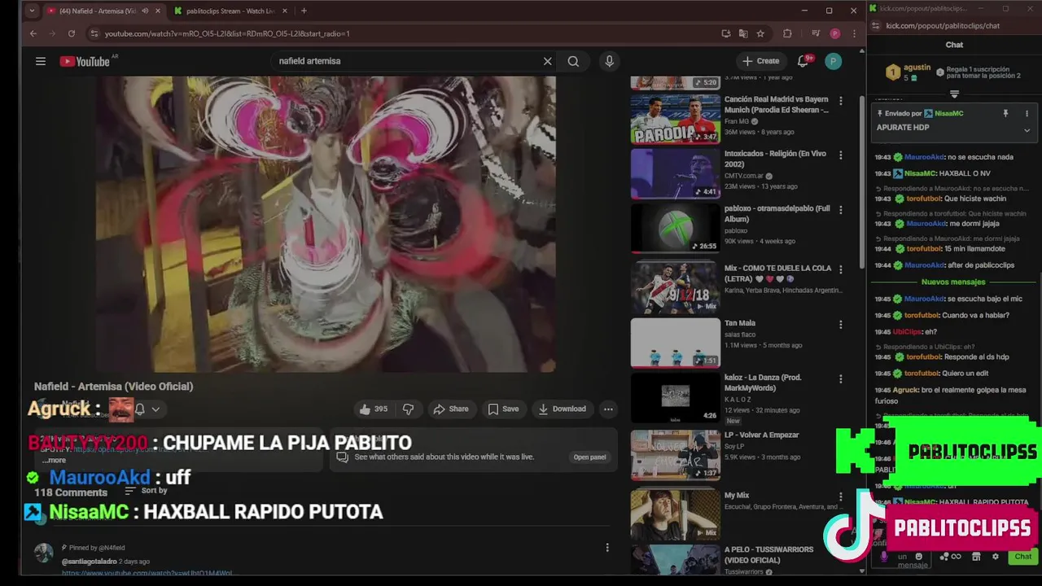This screenshot has width=1042, height=586.
Task: Open options for Canción Real Madrid video
Action: [x=841, y=101]
